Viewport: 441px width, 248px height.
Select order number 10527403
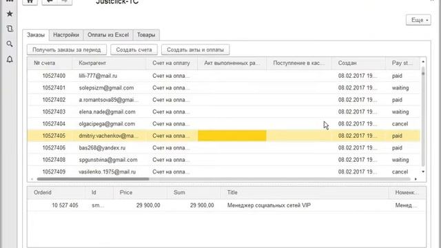click(x=54, y=112)
